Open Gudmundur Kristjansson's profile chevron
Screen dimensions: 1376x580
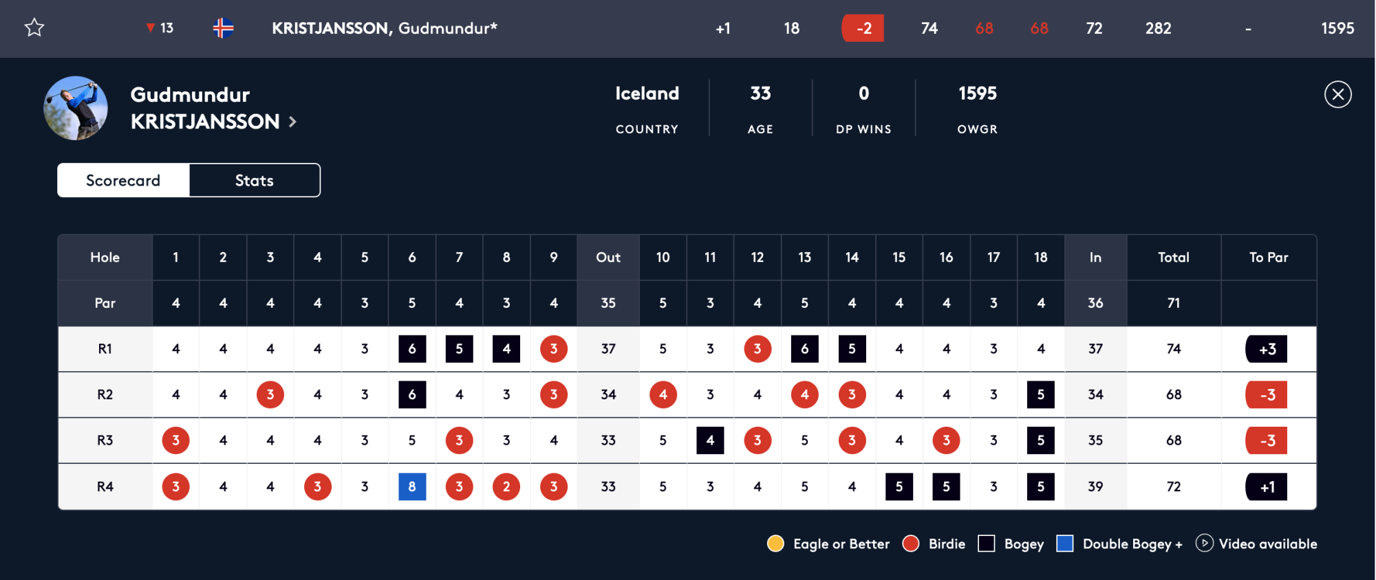point(292,122)
